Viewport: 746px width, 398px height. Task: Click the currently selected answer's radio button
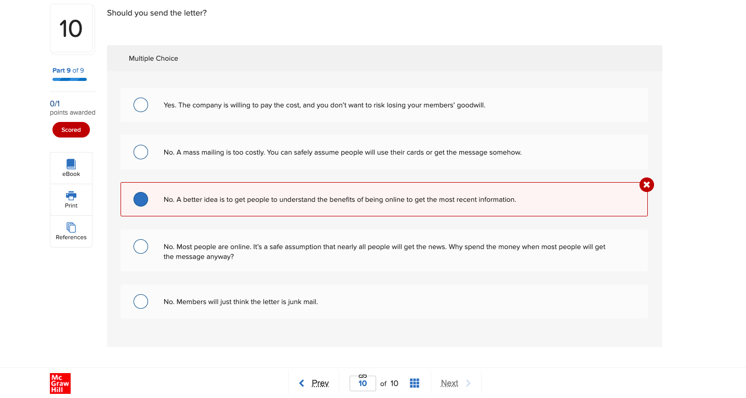point(140,199)
